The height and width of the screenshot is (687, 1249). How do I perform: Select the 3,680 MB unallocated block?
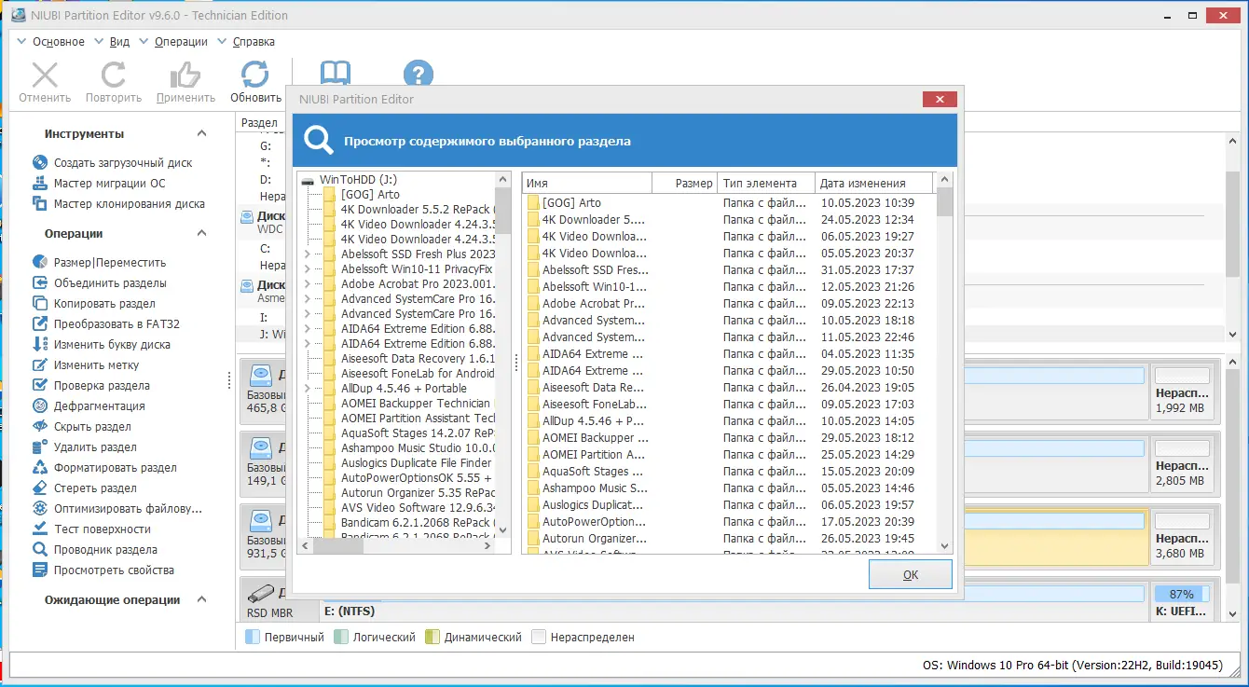(x=1182, y=539)
